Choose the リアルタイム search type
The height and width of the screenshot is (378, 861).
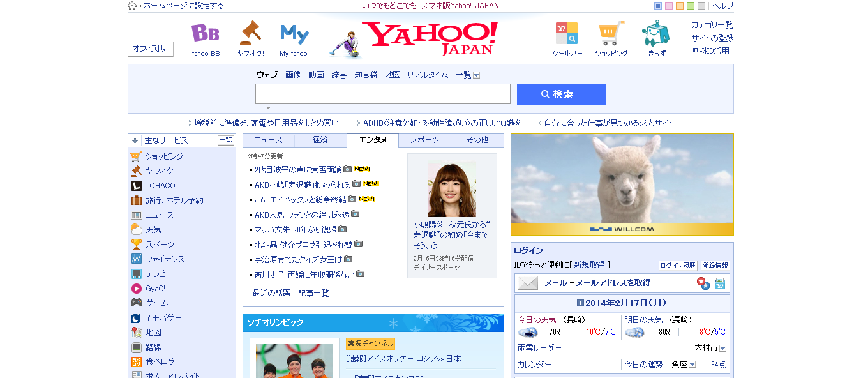point(428,75)
